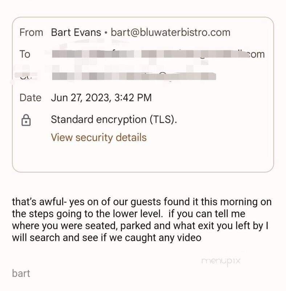Click the first line starting "that's awful"
This screenshot has width=286, height=291.
142,202
